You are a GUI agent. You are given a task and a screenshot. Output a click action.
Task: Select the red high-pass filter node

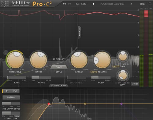pyautogui.click(x=49, y=104)
